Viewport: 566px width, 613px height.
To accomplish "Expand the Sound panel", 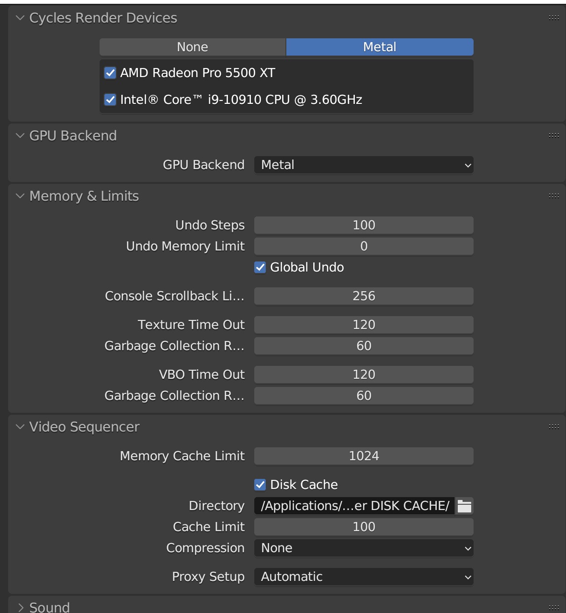I will 20,607.
